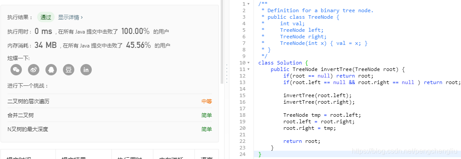This screenshot has height=159, width=461.
Task: Click 'public TreeNode invertTree' method signature
Action: pos(338,69)
